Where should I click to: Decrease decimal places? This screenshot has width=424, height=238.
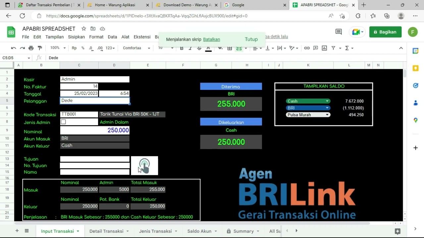(x=91, y=48)
